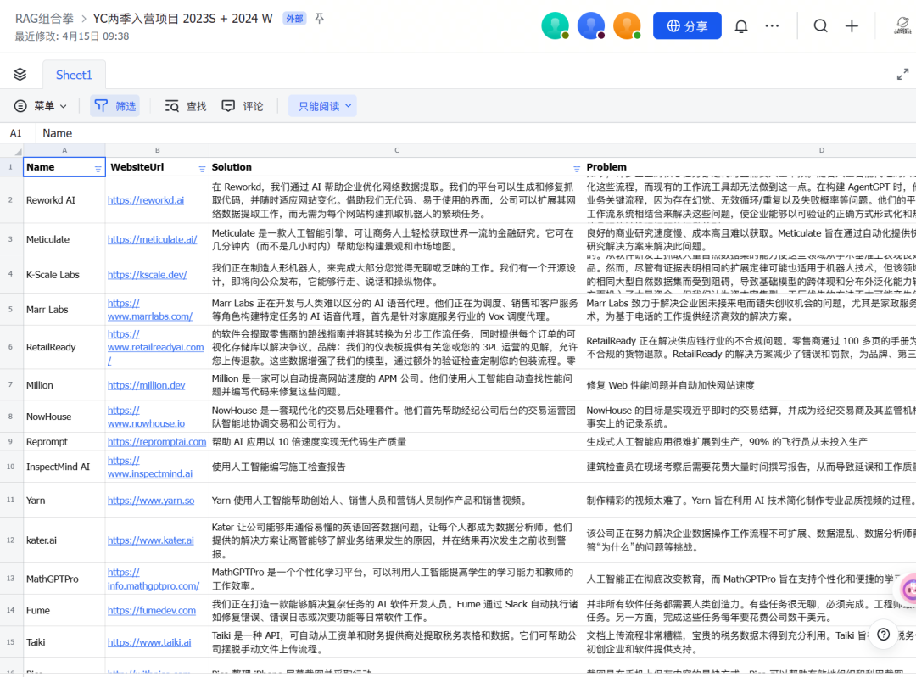Select the Solution header cell
916x677 pixels.
point(397,167)
